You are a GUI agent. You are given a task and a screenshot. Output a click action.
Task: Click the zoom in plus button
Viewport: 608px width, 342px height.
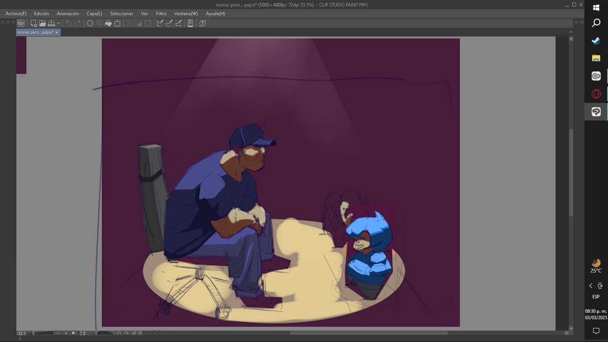click(66, 333)
